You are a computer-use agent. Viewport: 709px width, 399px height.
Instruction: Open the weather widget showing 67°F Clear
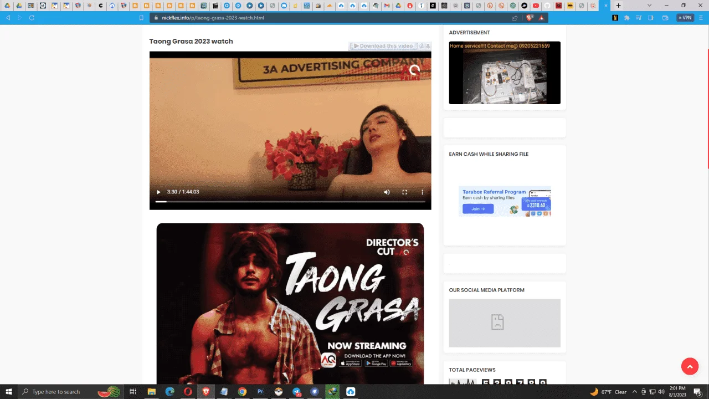[608, 392]
